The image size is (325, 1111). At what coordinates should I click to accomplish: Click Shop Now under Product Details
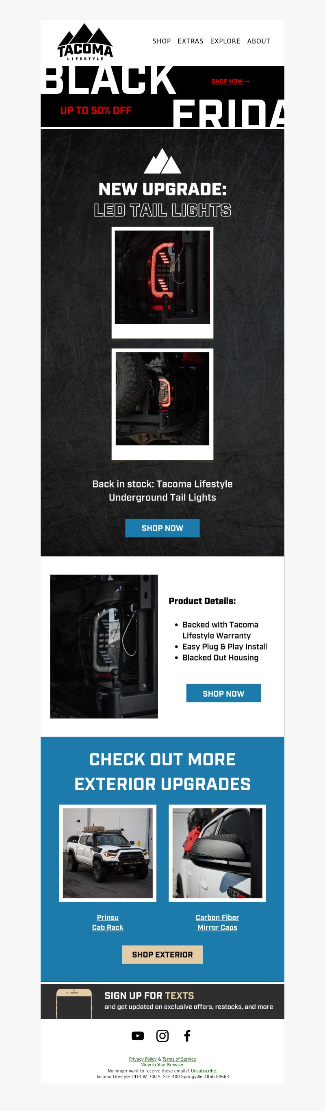[x=223, y=693]
